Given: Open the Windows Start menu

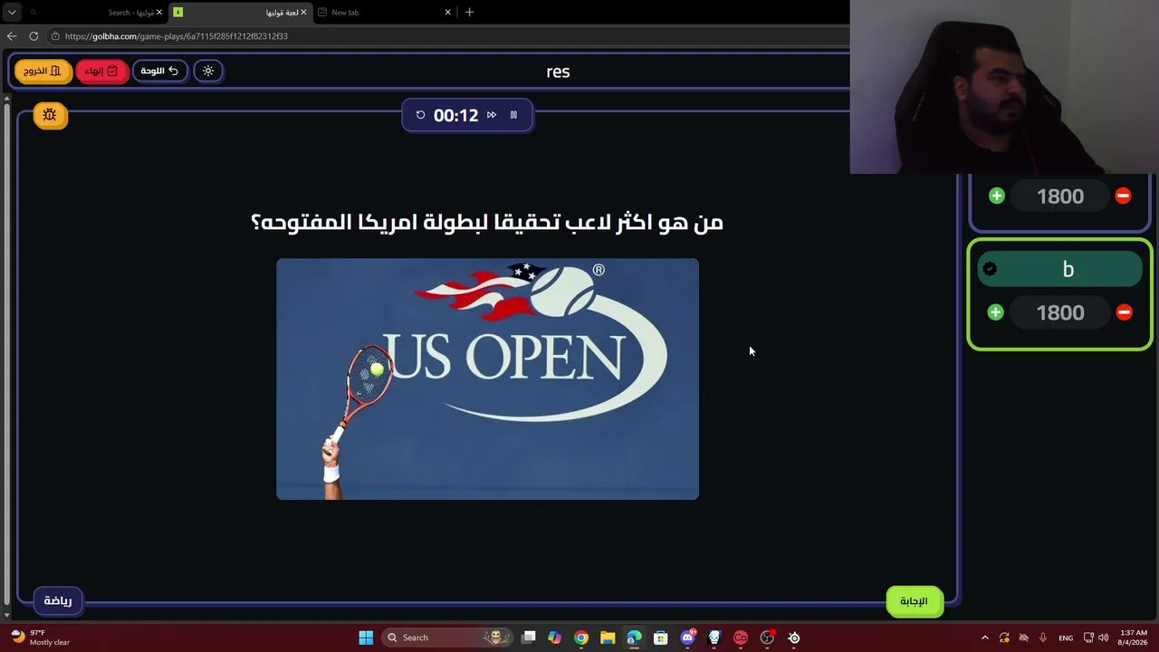Looking at the screenshot, I should point(366,638).
